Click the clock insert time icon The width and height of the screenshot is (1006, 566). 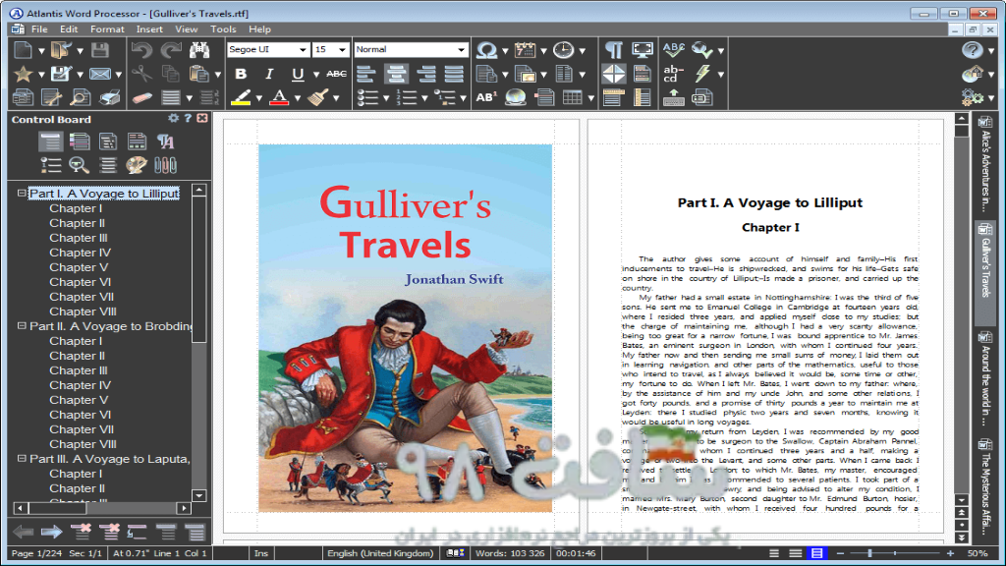pos(563,50)
